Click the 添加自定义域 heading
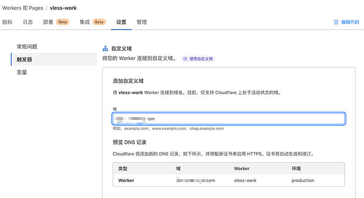364x198 pixels. [128, 81]
